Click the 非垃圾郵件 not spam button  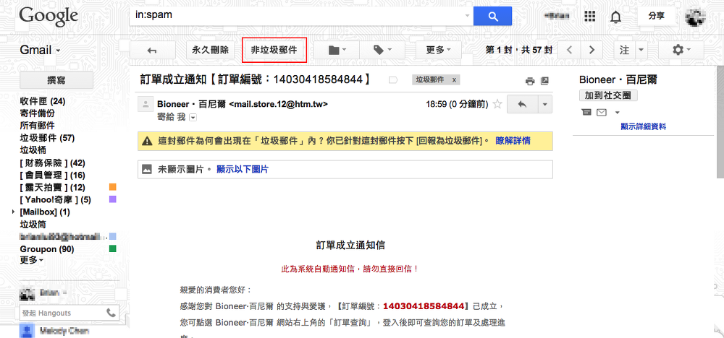pos(274,50)
